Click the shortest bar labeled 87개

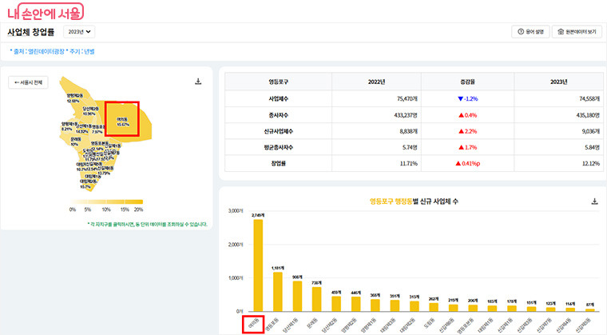point(589,309)
